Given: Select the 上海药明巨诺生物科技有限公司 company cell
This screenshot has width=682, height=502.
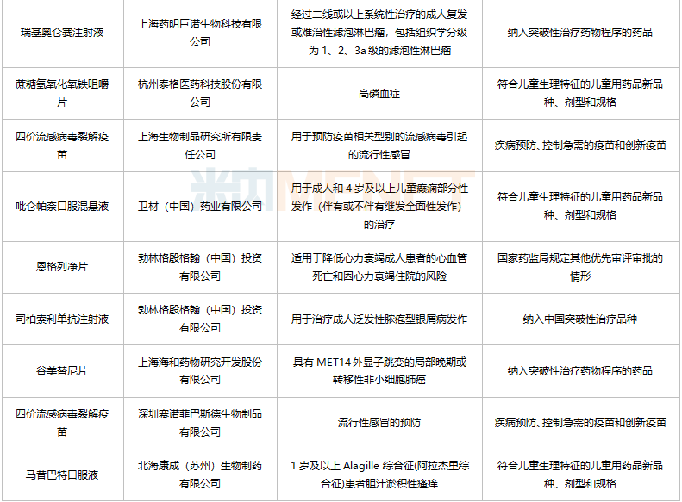Looking at the screenshot, I should tap(200, 33).
